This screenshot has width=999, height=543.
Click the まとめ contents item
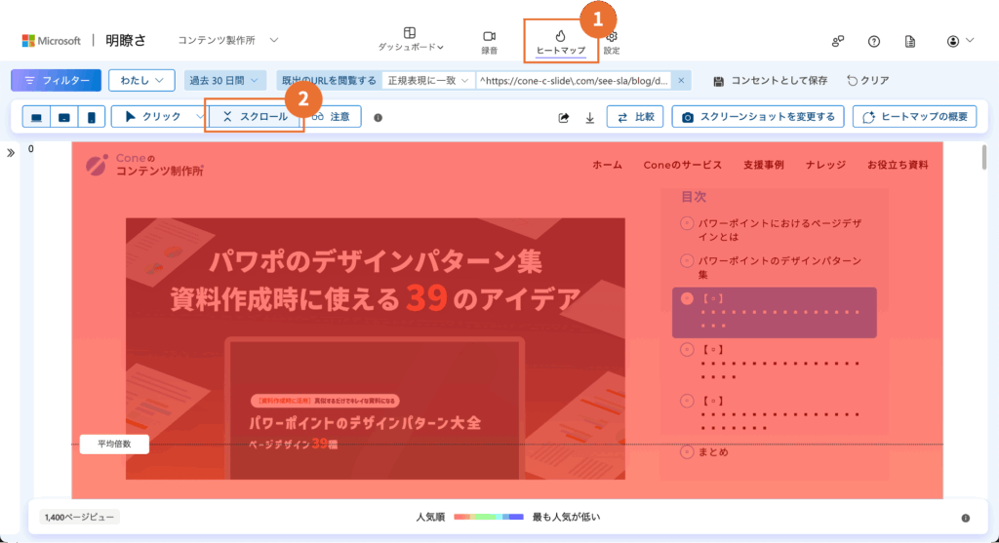click(x=704, y=452)
